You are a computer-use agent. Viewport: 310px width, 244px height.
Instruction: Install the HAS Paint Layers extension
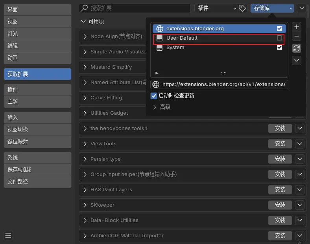(x=280, y=190)
